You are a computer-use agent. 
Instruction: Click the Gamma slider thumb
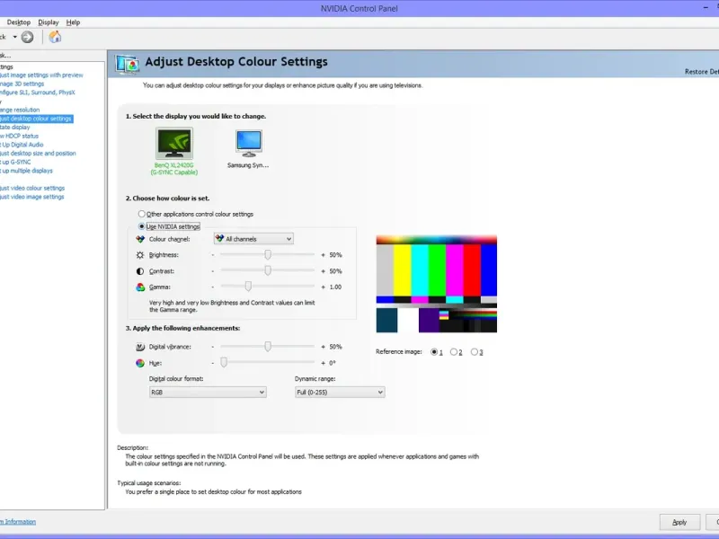point(248,287)
